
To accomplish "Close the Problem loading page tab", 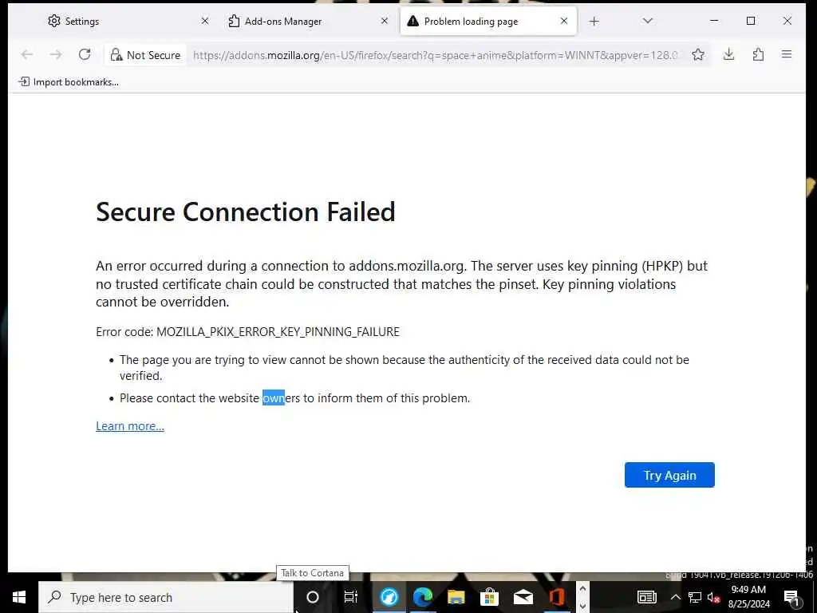I will [x=564, y=22].
